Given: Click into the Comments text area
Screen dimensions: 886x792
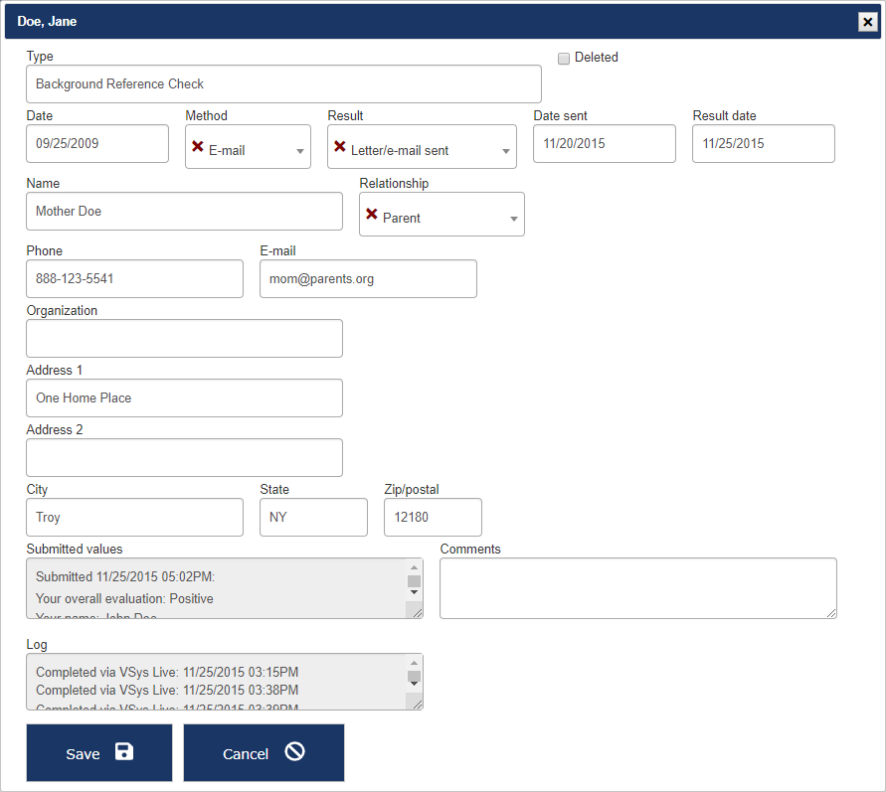Looking at the screenshot, I should pyautogui.click(x=637, y=587).
